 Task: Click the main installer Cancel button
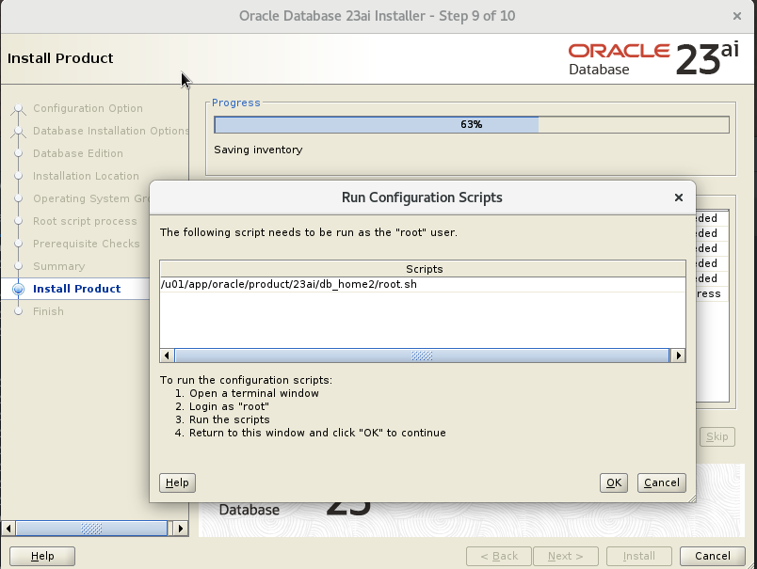(x=712, y=556)
